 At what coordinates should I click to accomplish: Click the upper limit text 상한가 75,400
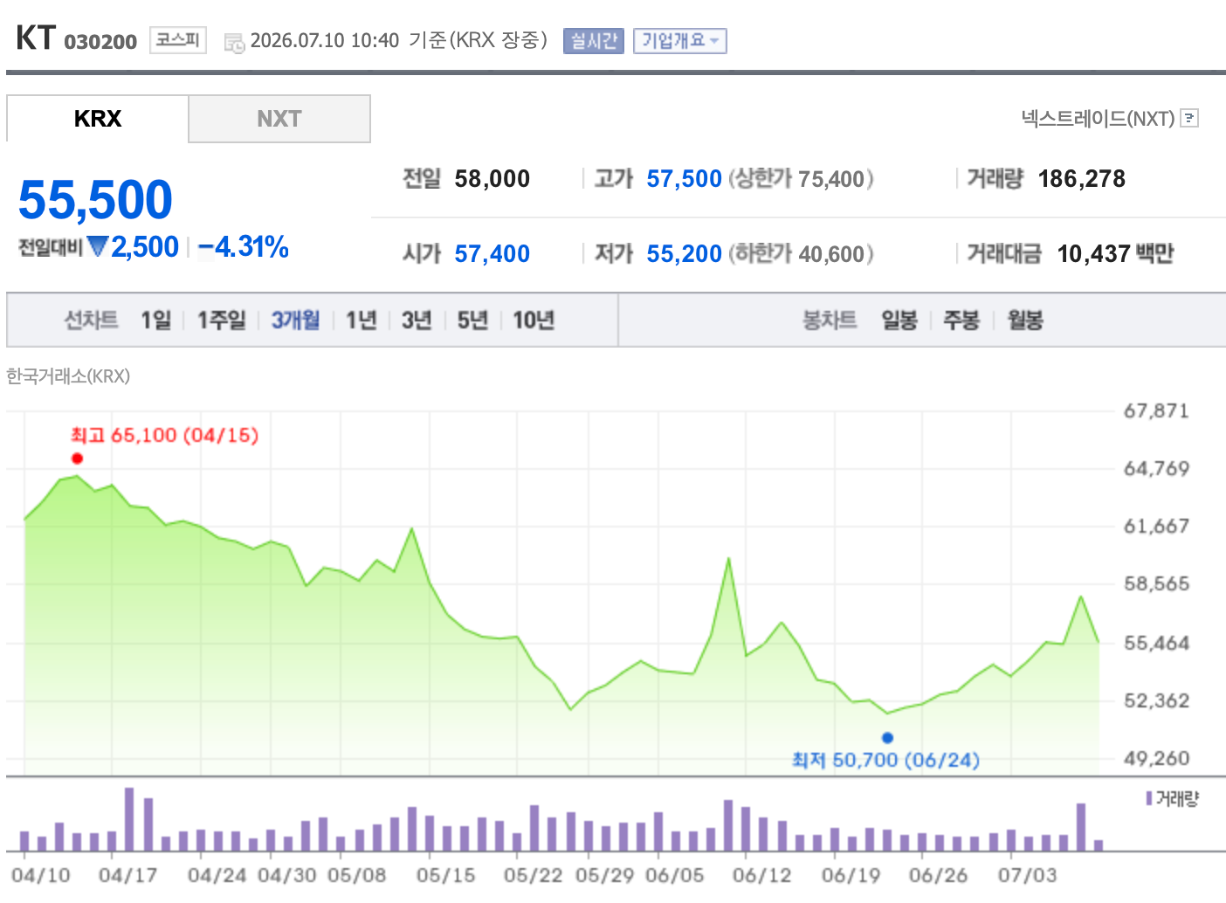click(x=801, y=179)
